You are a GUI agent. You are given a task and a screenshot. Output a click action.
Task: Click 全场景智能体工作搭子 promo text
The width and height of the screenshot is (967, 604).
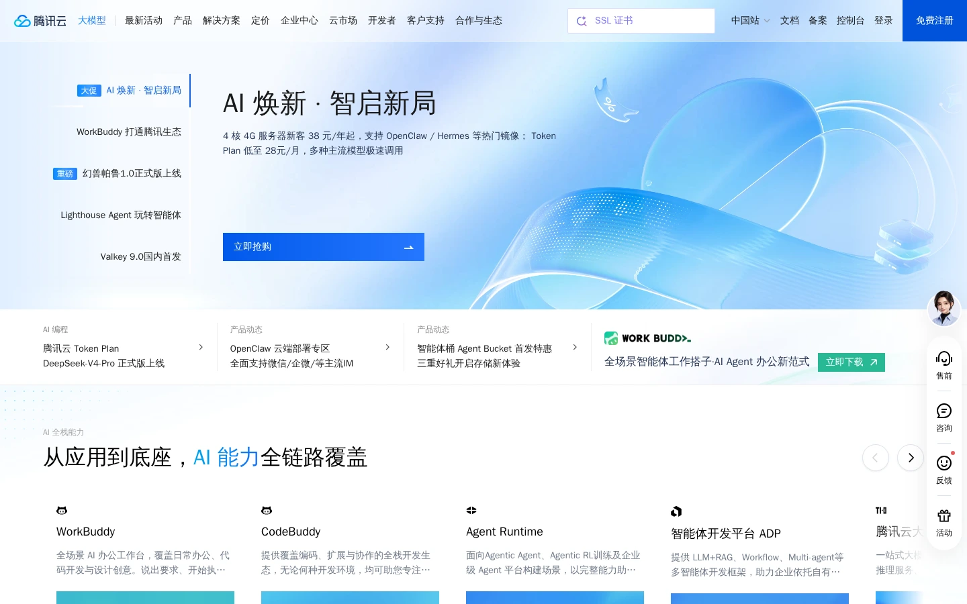pyautogui.click(x=707, y=362)
